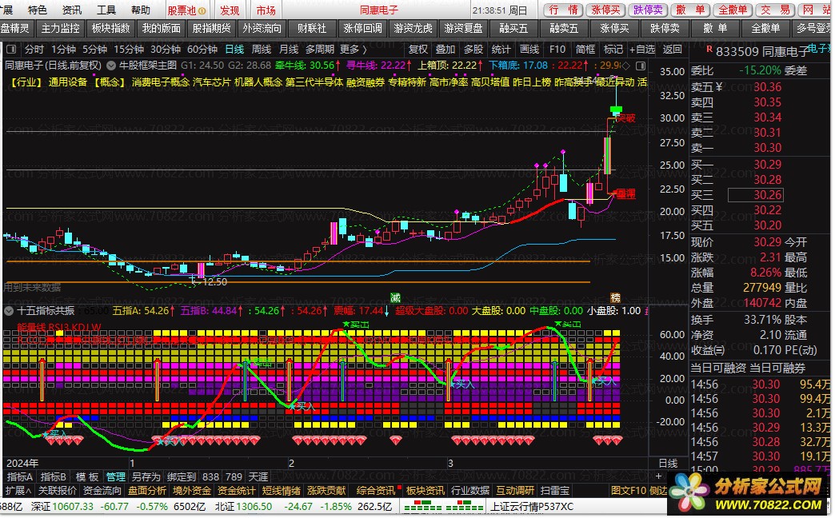The image size is (835, 518).
Task: Click the 榜 marker below the price chart
Action: pyautogui.click(x=615, y=298)
